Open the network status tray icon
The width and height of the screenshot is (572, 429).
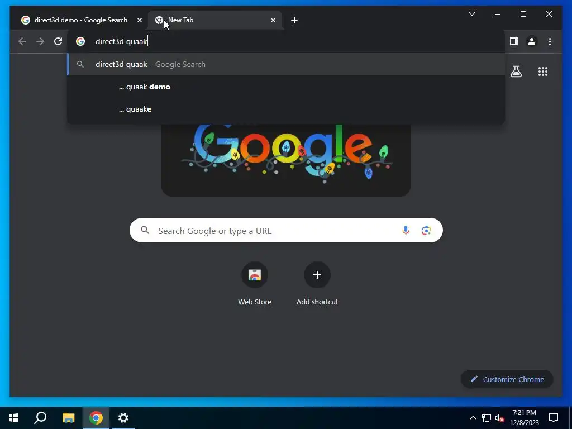click(487, 418)
